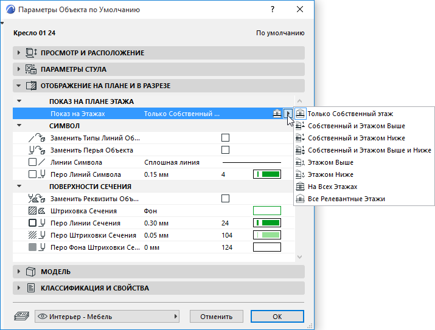Choose Собственный и Этажом Выше option

[x=364, y=126]
